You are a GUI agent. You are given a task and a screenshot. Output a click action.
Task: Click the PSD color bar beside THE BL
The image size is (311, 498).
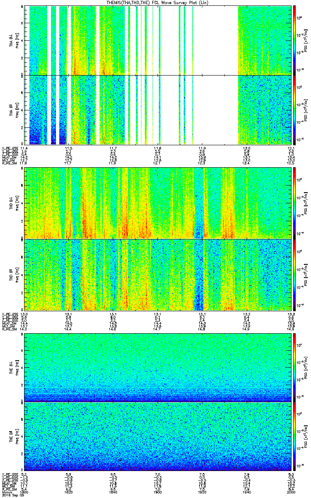coord(295,366)
